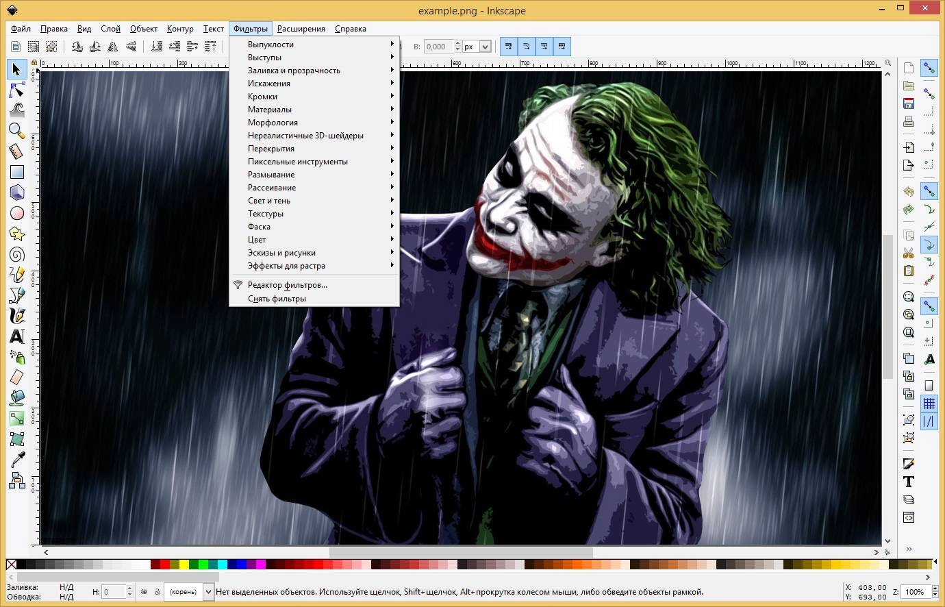945x607 pixels.
Task: Expand the Цвет submenu
Action: pos(314,240)
